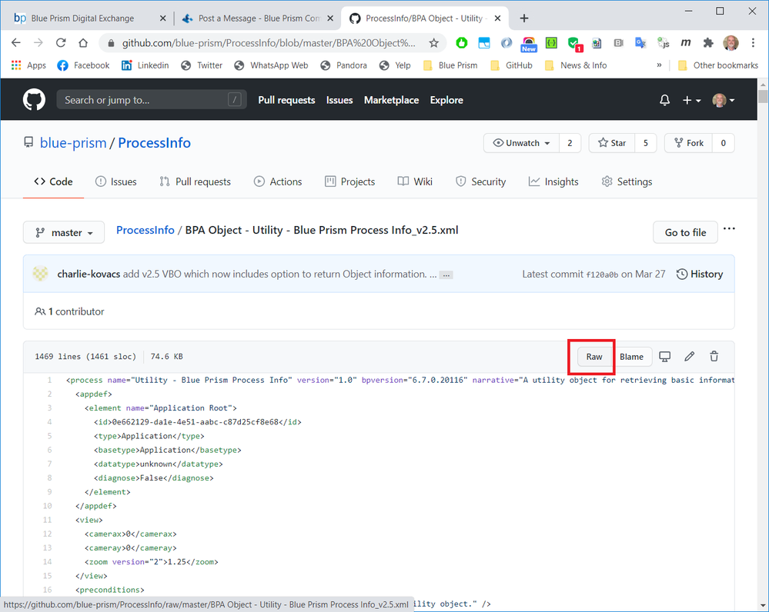Open the Blue Prism bookmarks folder
Viewport: 769px width, 612px height.
tap(450, 65)
